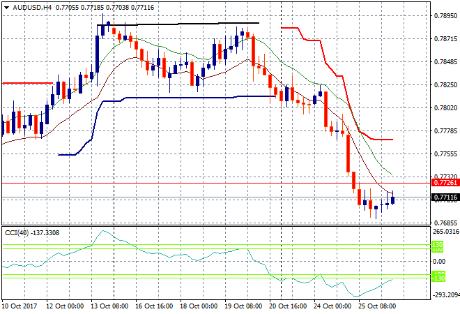Click the 0.78715 price scale value
The width and height of the screenshot is (460, 314).
[445, 39]
